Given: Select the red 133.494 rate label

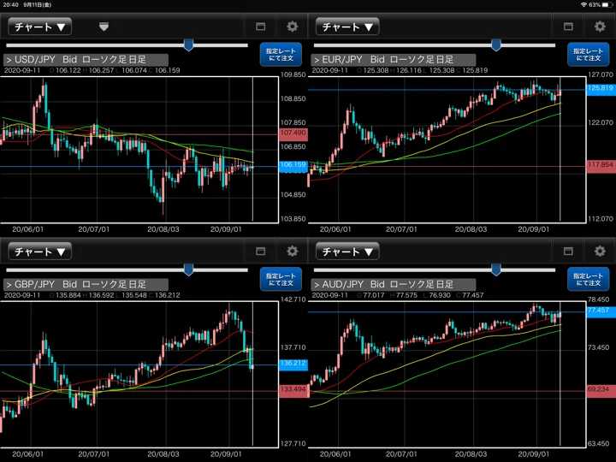Looking at the screenshot, I should 293,390.
